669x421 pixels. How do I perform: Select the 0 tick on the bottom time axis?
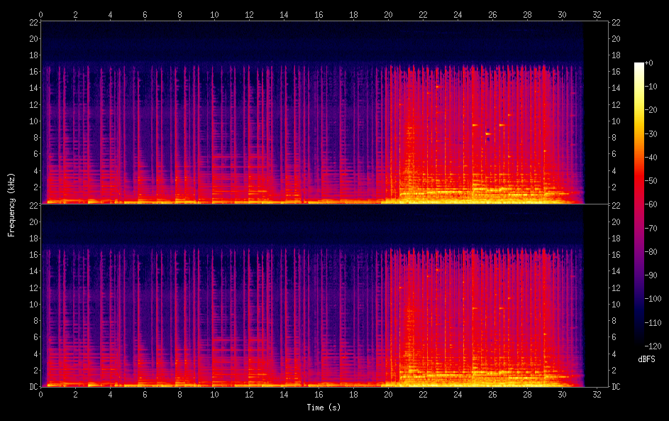point(41,395)
